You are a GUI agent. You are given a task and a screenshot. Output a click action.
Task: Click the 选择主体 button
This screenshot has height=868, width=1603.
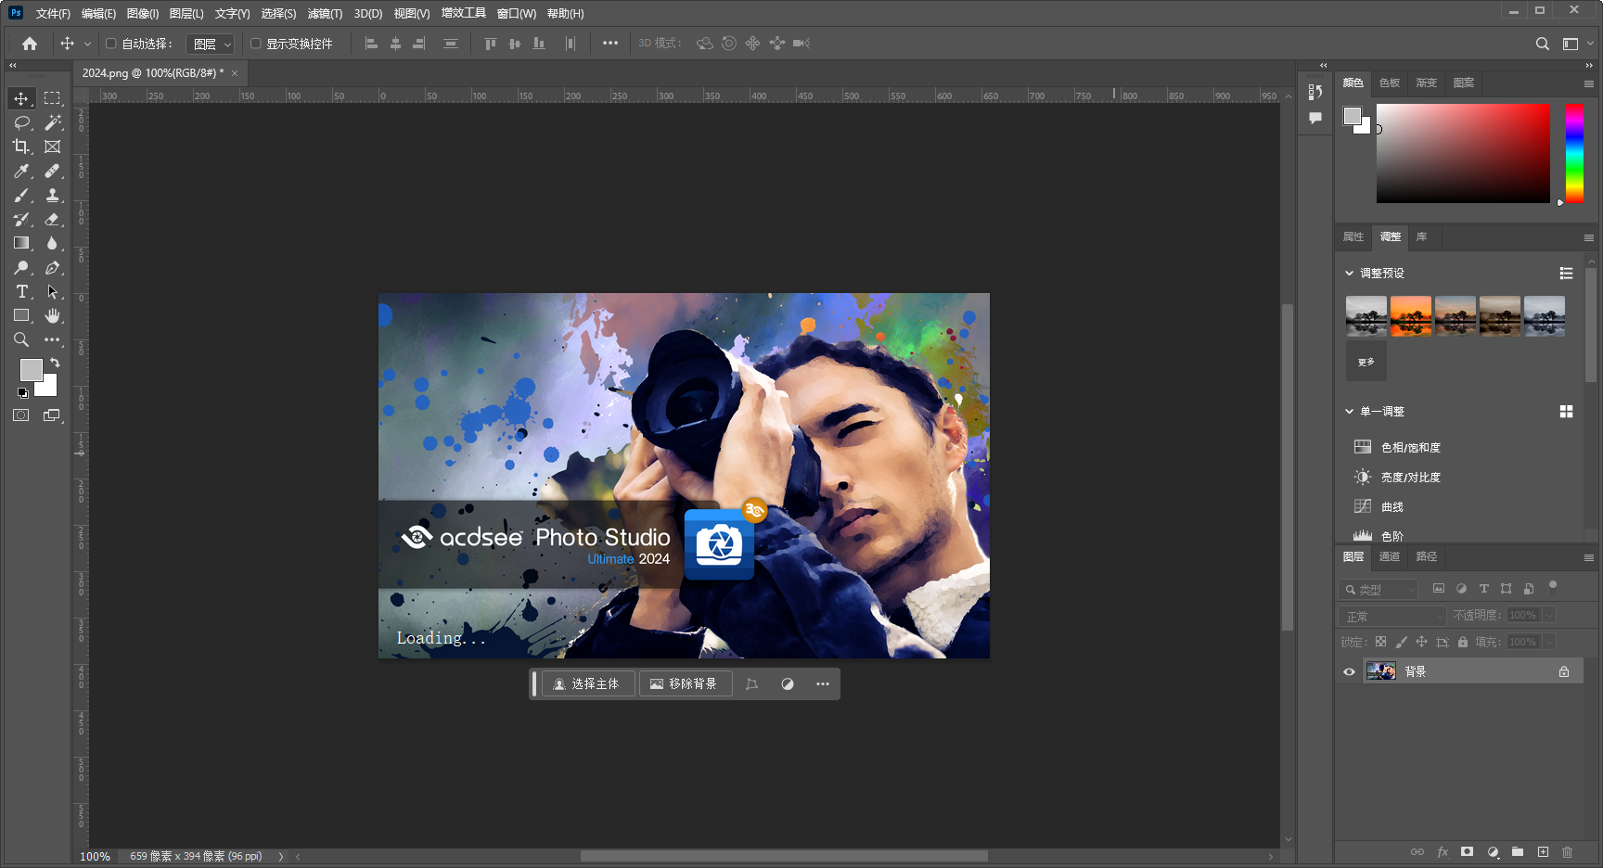(588, 684)
